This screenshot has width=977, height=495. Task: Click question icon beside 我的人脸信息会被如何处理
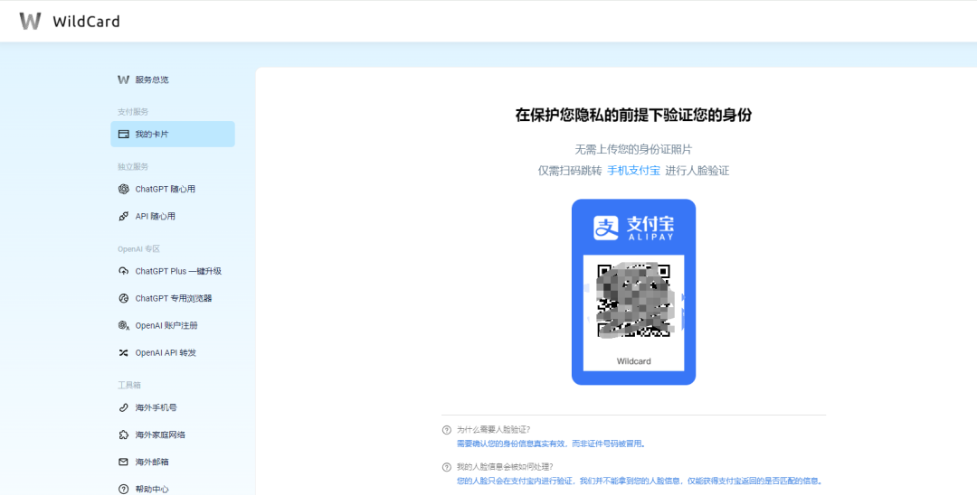446,467
